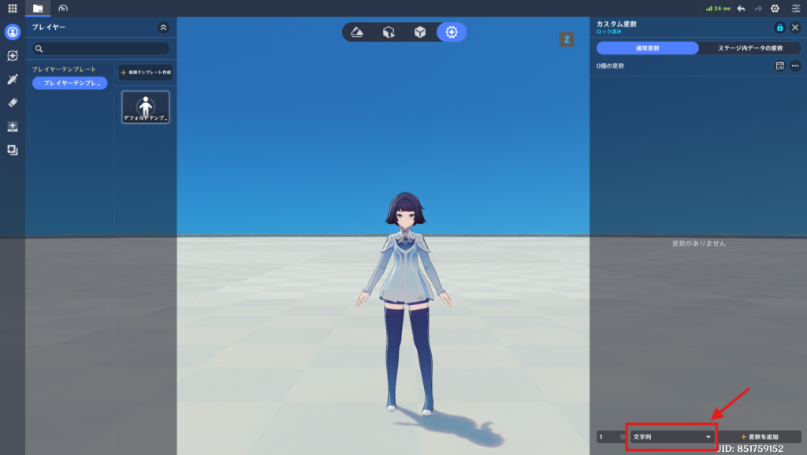Click the プレイヤーテンプレート heading text

tap(64, 69)
